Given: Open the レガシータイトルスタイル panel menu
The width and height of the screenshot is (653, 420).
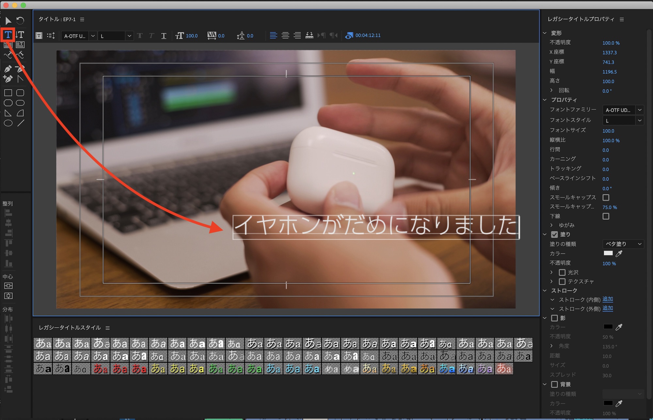Looking at the screenshot, I should tap(107, 328).
